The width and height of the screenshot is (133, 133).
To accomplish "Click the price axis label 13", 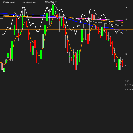I will pos(126,19).
